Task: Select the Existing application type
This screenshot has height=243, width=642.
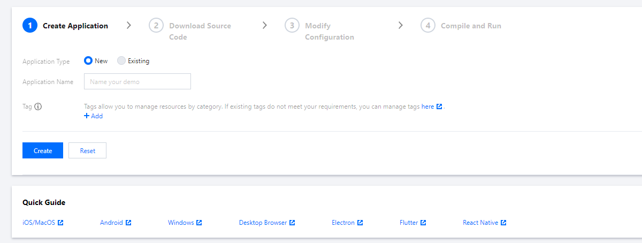Action: [x=121, y=61]
